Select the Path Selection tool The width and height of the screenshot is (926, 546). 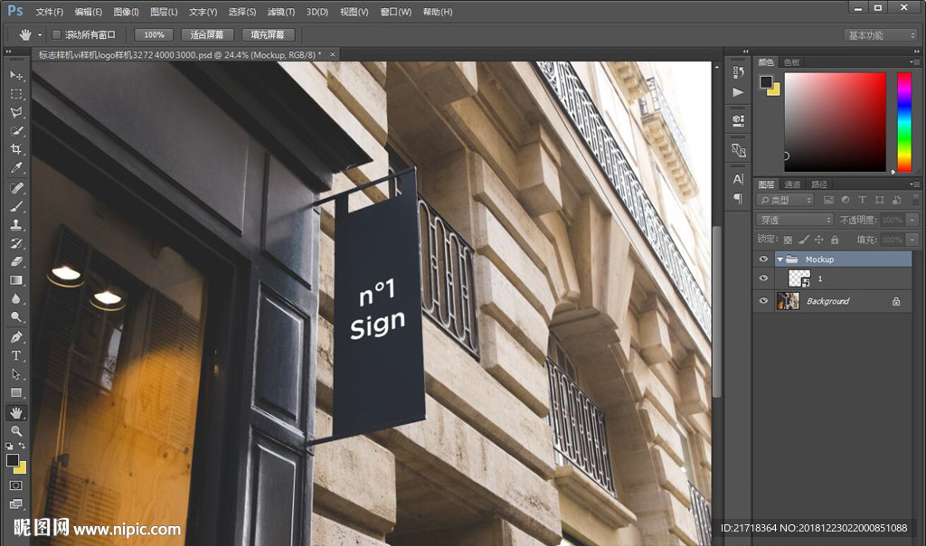coord(16,374)
